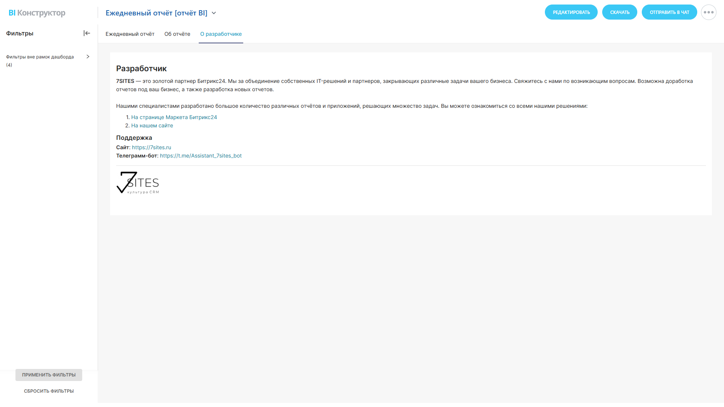
Task: Expand Фильтры вне рамок дашборда section
Action: [88, 57]
